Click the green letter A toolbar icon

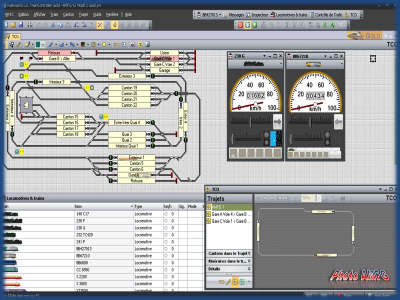[332, 24]
